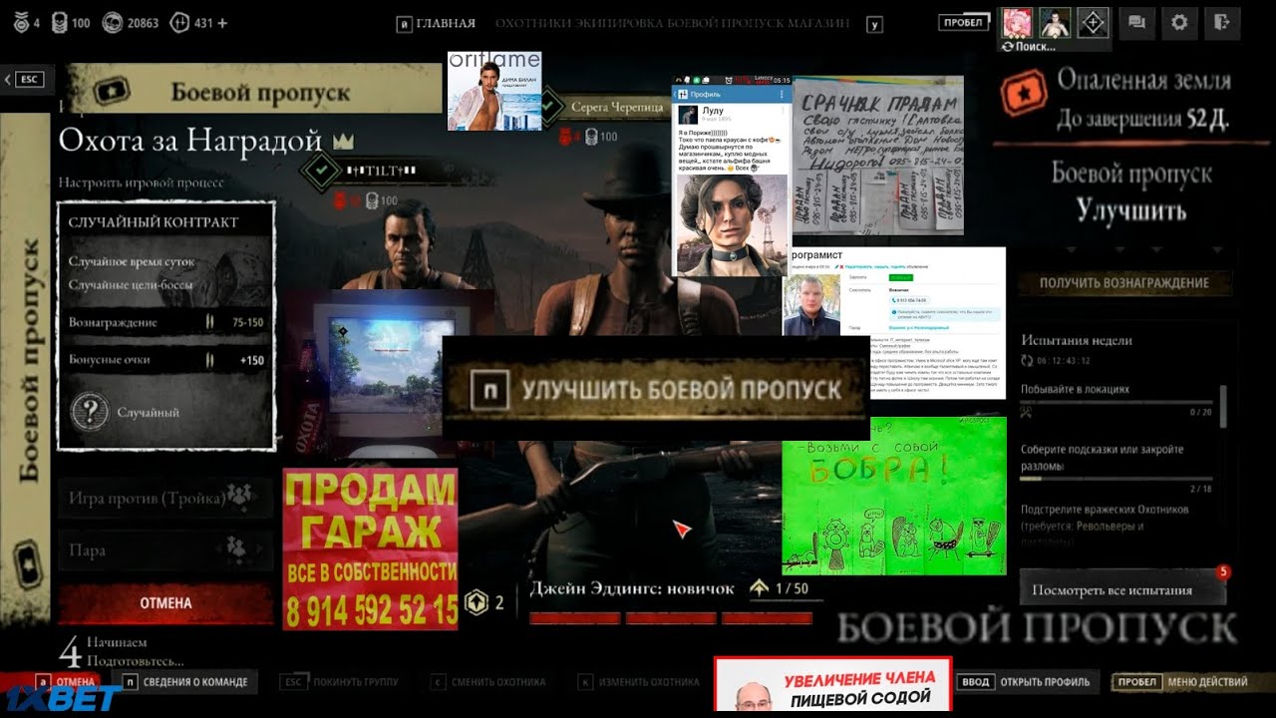Go back with the ESC chevron arrow
The width and height of the screenshot is (1276, 718).
click(x=9, y=79)
